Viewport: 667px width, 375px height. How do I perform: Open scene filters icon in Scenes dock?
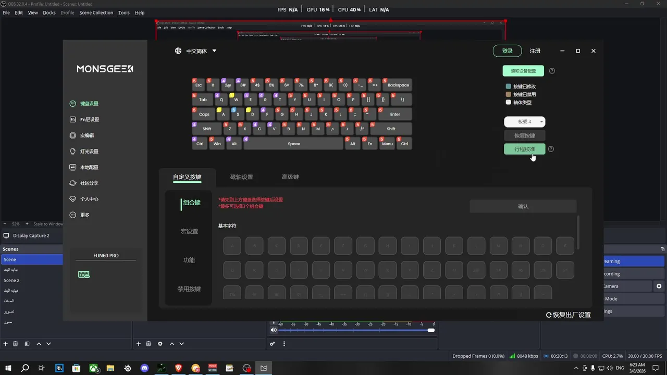(x=27, y=344)
